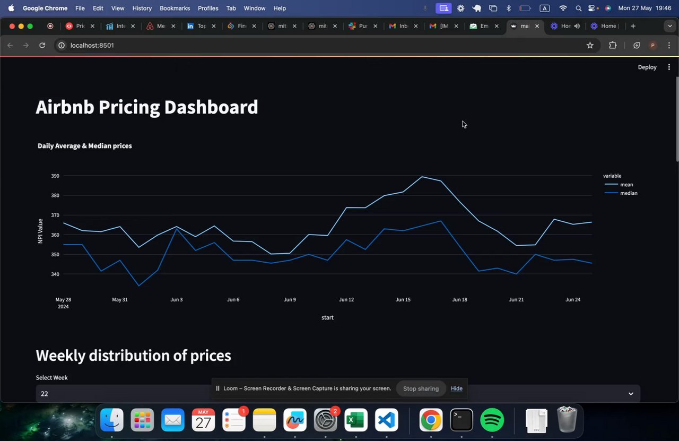Expand the Select Week dropdown showing 22
The width and height of the screenshot is (679, 441).
pyautogui.click(x=338, y=394)
